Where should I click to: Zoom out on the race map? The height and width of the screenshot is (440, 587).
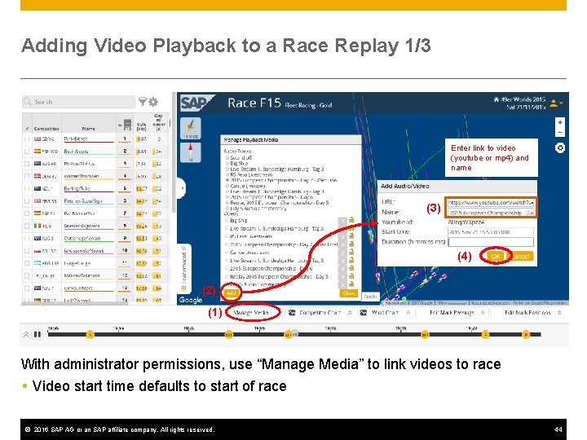559,132
